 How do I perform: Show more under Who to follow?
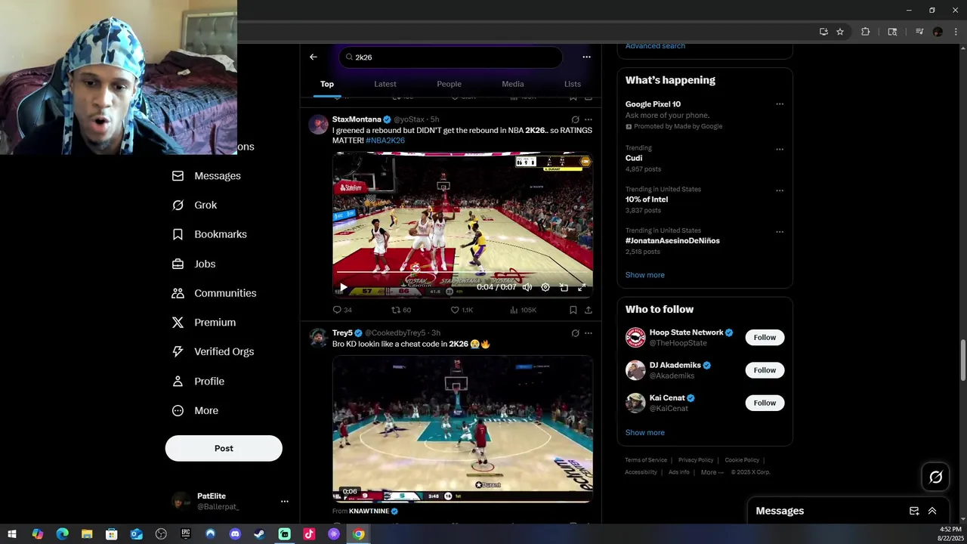coord(644,433)
